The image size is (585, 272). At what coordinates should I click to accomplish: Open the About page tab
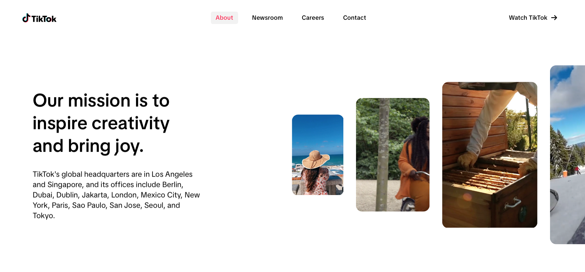224,18
